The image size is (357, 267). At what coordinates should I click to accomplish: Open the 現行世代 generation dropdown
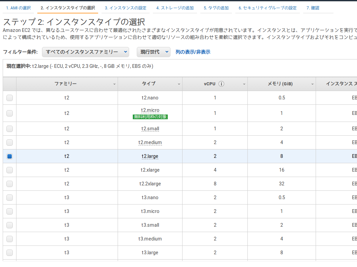point(154,52)
